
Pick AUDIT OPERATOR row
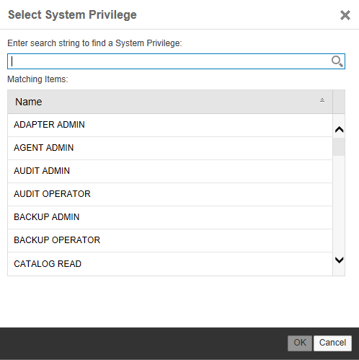tap(170, 194)
